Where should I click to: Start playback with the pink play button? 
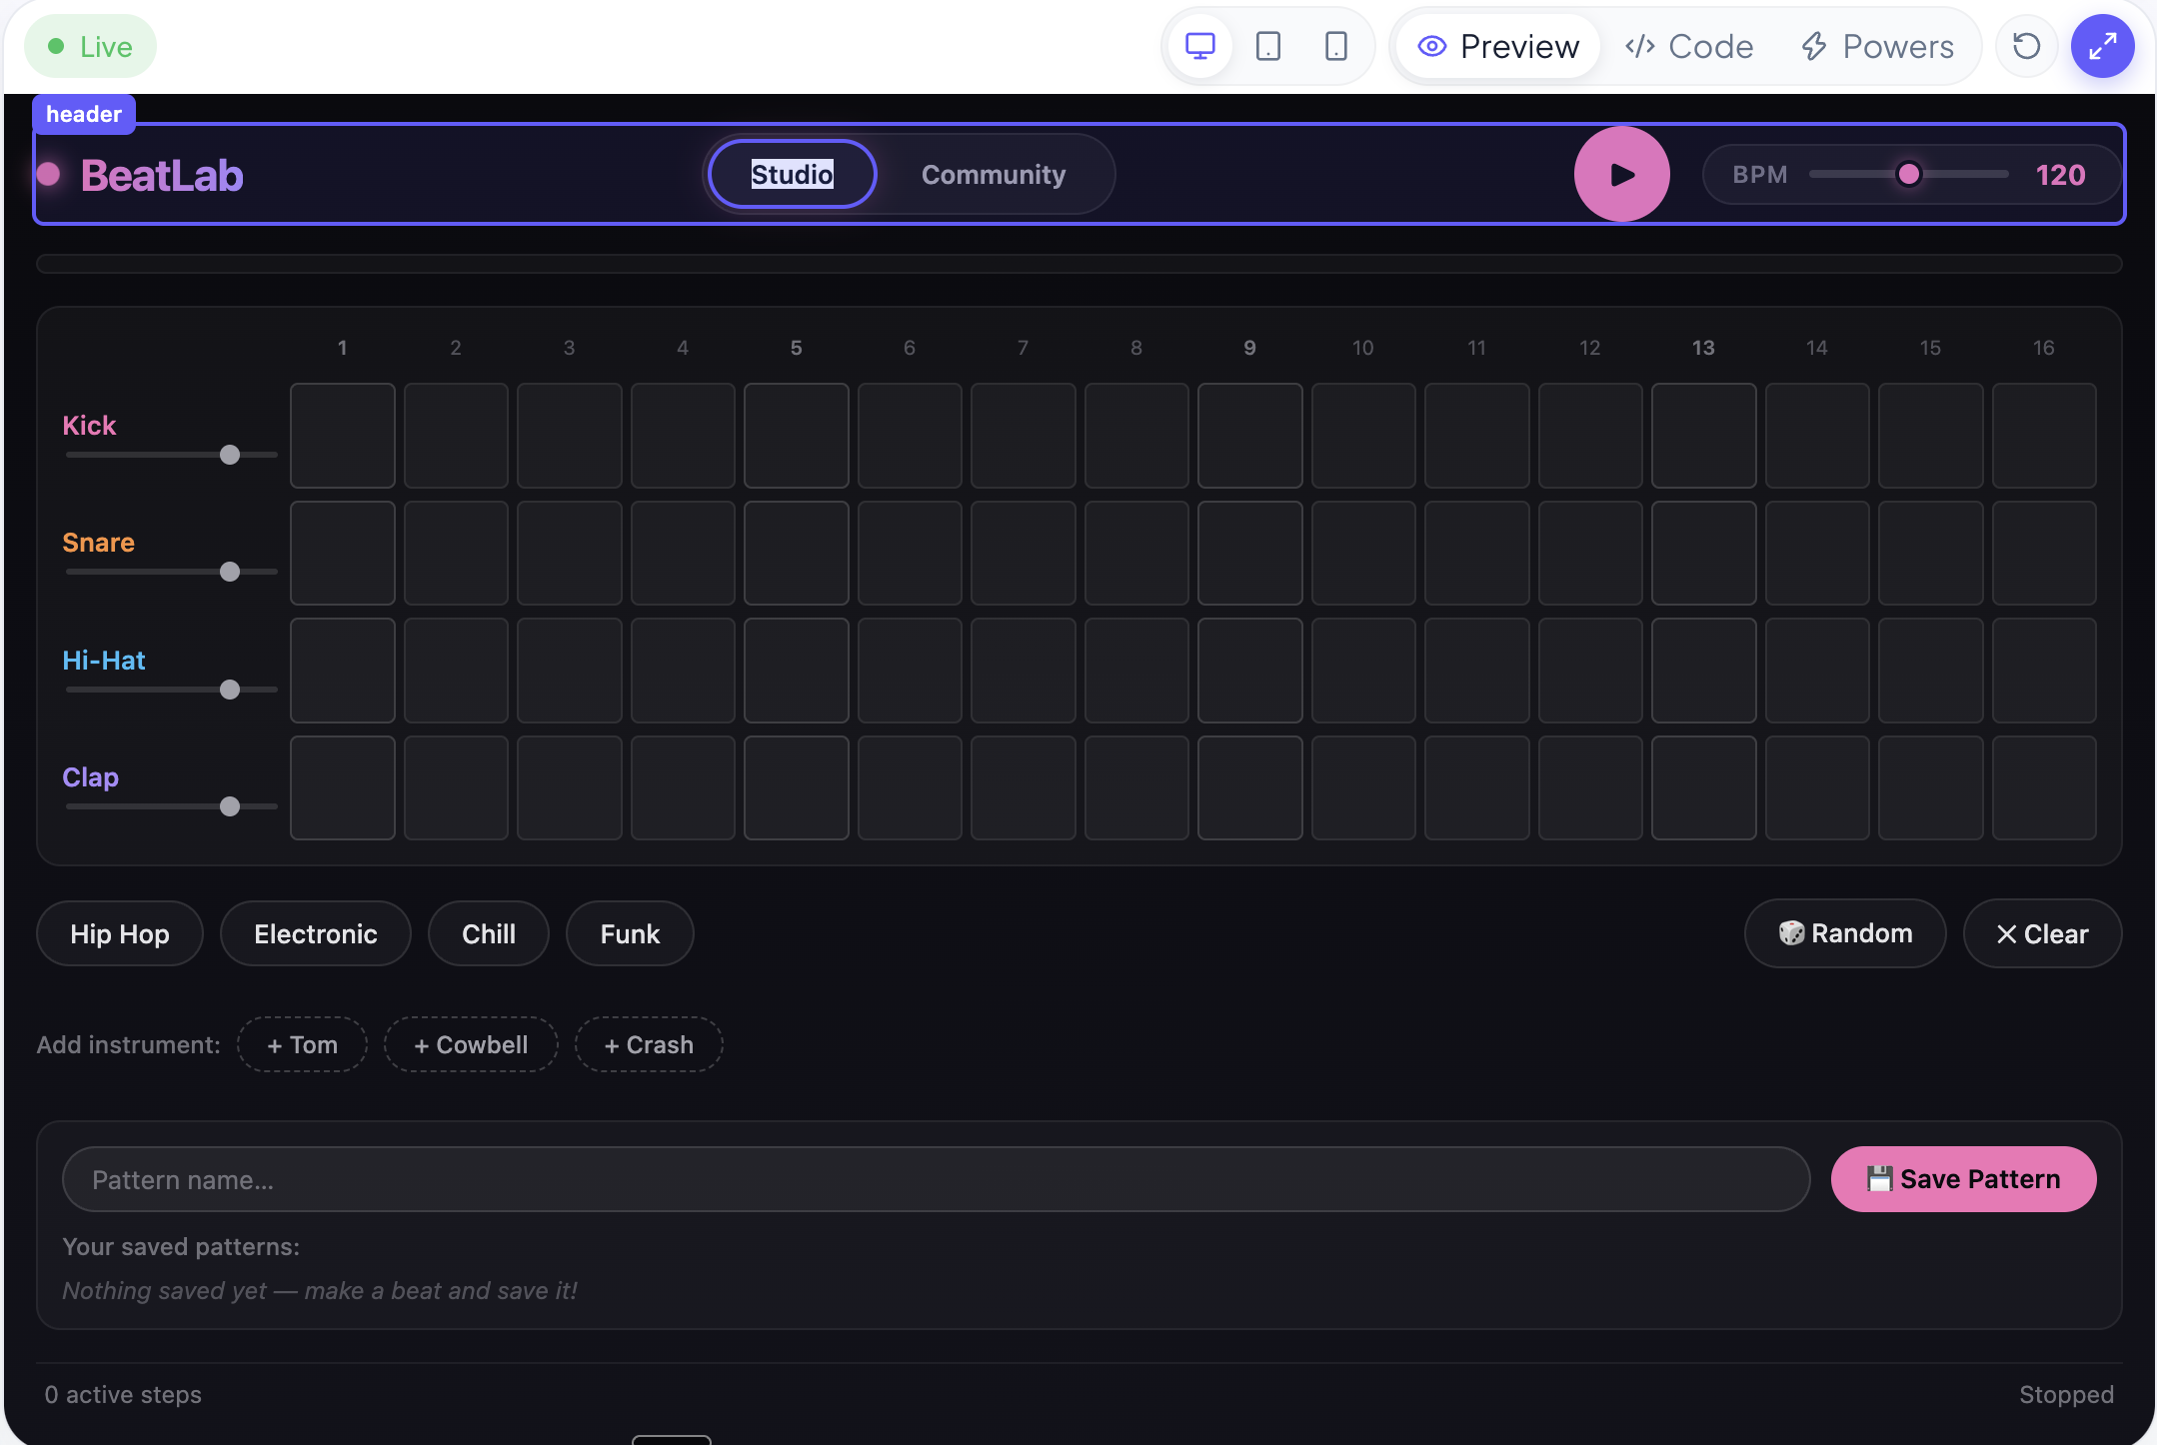[x=1621, y=174]
